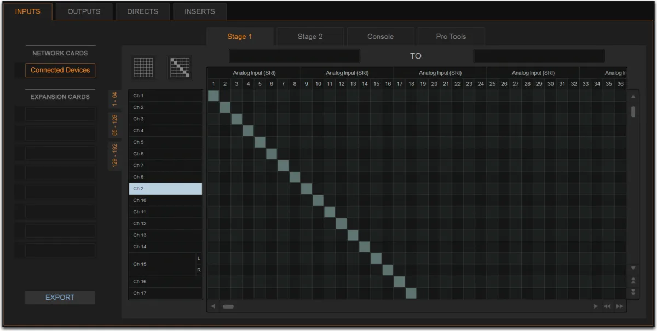657x331 pixels.
Task: Click the Connected Devices button
Action: 60,70
